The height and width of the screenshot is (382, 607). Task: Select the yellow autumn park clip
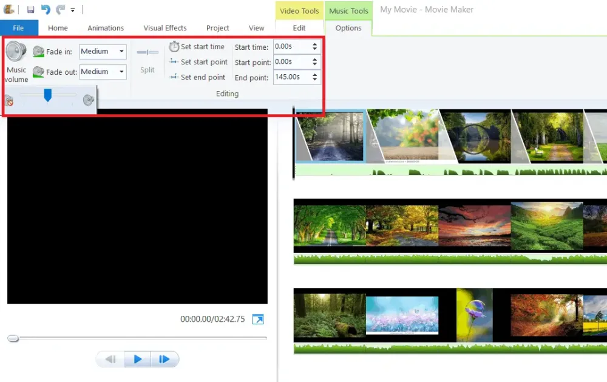point(402,226)
